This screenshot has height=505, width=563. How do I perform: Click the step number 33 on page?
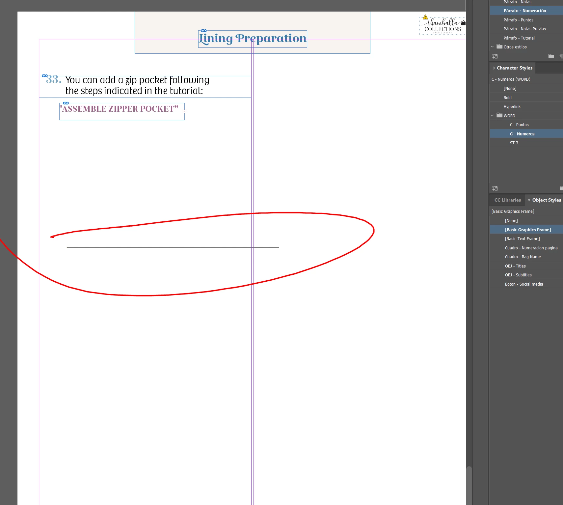click(54, 79)
